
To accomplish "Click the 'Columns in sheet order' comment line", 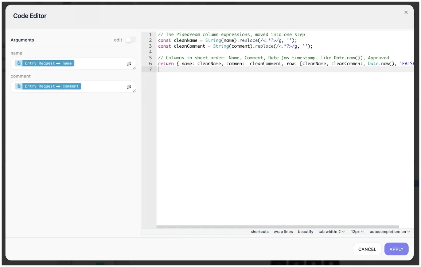I will pos(273,58).
